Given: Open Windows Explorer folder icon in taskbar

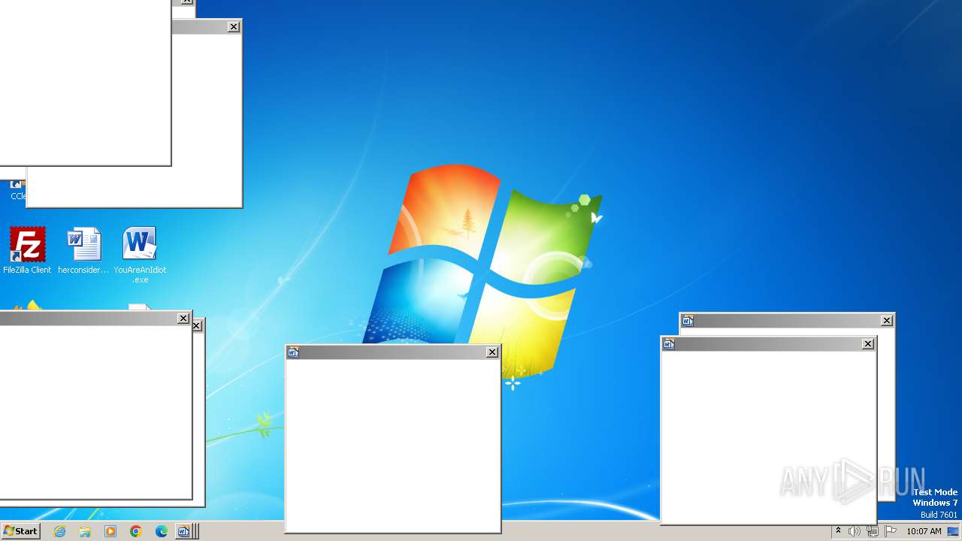Looking at the screenshot, I should [85, 531].
